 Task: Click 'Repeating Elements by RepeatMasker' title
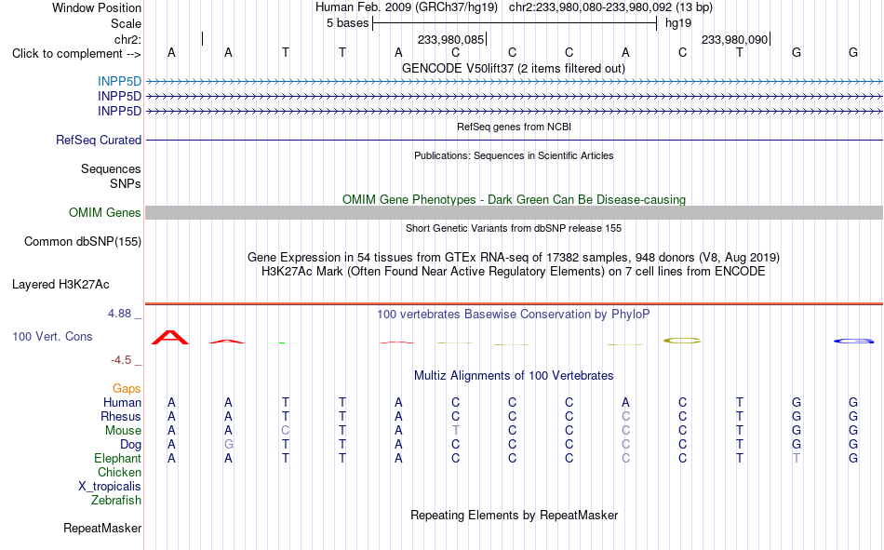coord(515,515)
